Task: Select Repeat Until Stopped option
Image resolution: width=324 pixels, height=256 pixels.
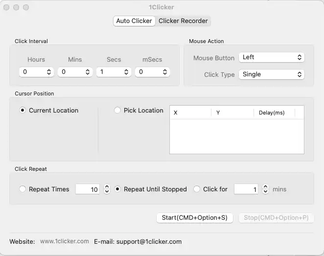Action: pyautogui.click(x=117, y=189)
